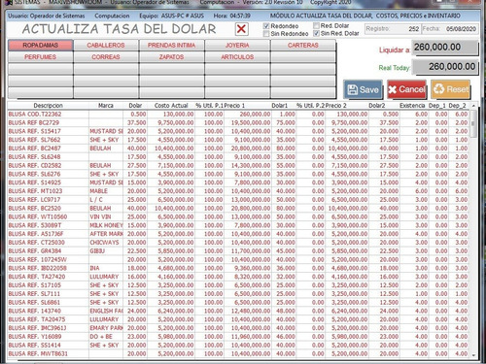
Task: Select row BLUSA REF. CT25030
Action: click(239, 243)
